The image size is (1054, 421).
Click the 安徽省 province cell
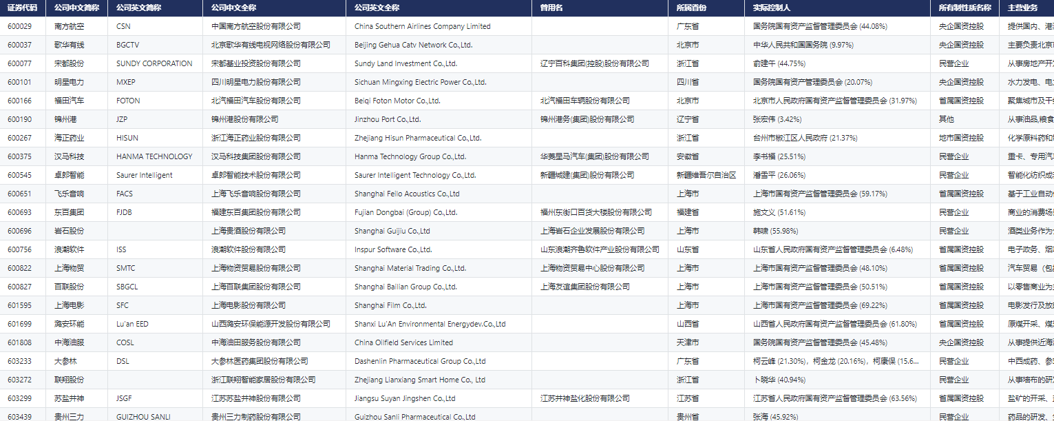coord(707,156)
